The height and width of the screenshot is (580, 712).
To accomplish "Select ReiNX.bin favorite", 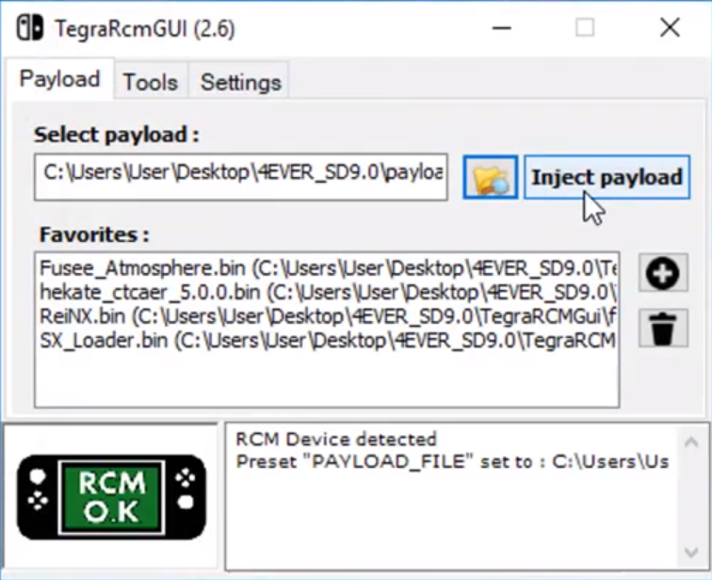I will 328,315.
